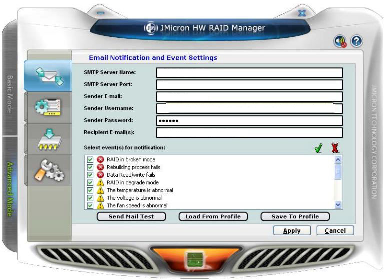Click the orange chip button at bottom
386x280 pixels.
coord(195,260)
